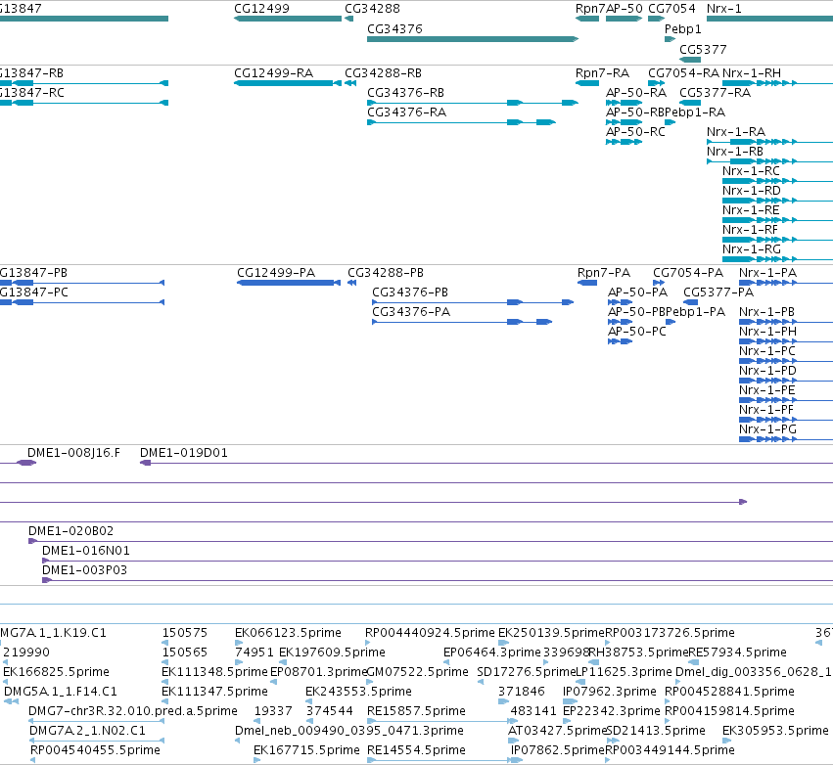833x765 pixels.
Task: Open the Nrx-1-RE transcript label
Action: click(751, 210)
